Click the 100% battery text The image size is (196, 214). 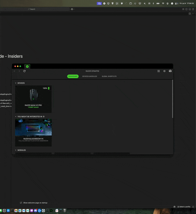tap(45, 88)
